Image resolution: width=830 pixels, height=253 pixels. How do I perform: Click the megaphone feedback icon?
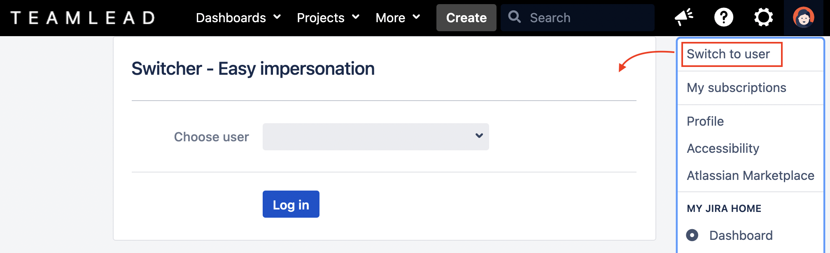point(683,18)
